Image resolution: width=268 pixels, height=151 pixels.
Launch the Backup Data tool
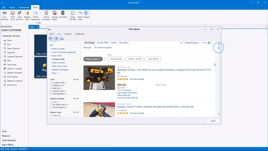[27, 15]
